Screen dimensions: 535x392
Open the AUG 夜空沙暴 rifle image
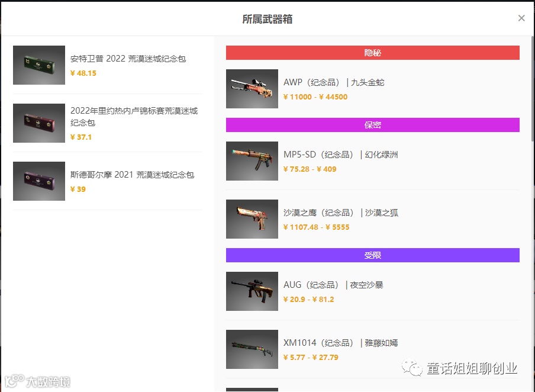click(252, 291)
